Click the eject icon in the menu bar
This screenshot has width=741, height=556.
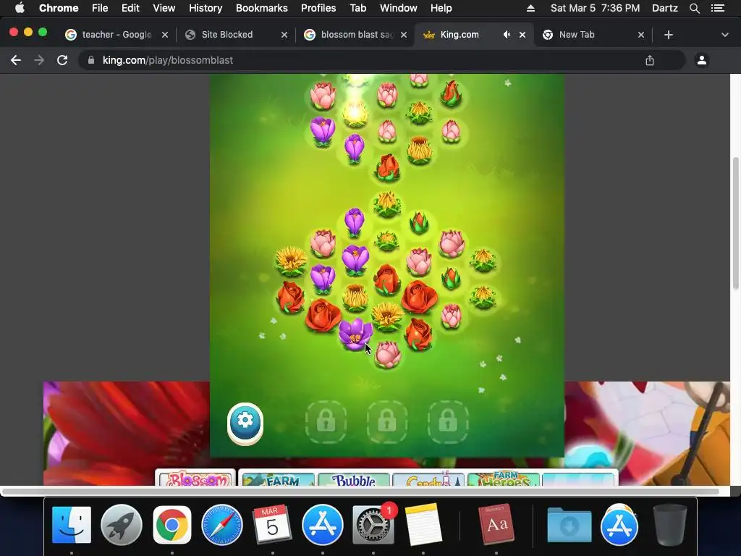[x=530, y=8]
